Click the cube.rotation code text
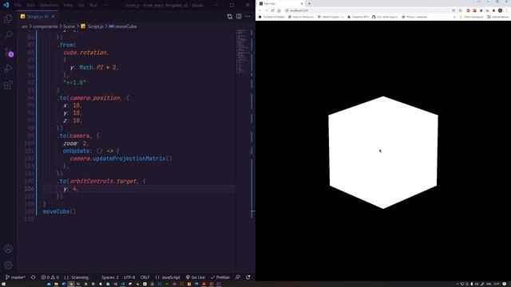The image size is (511, 287). click(85, 53)
